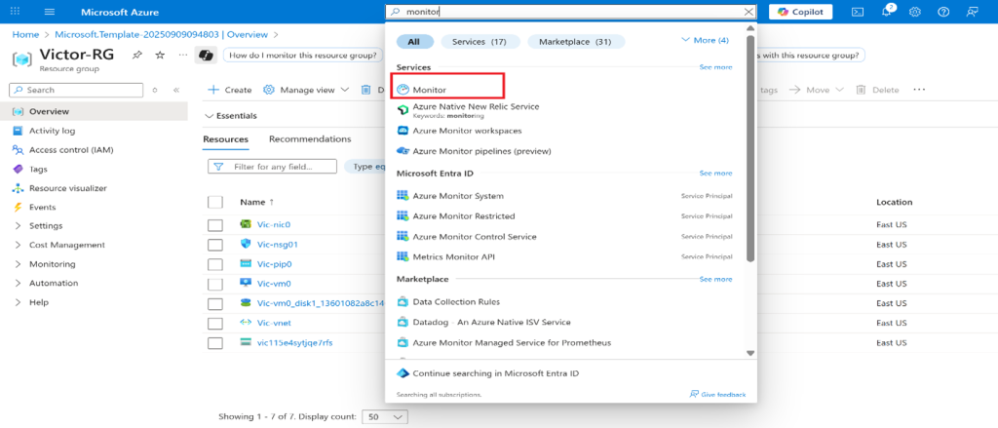Click the Monitor service icon
Viewport: 998px width, 428px height.
pos(403,90)
